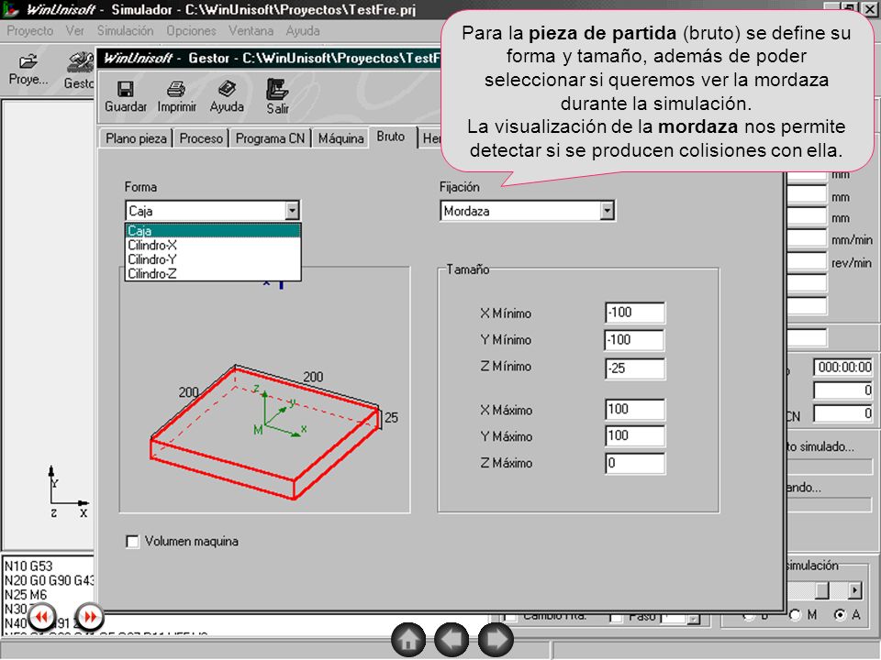
Task: Click line N25 M6 in program list
Action: click(x=26, y=594)
